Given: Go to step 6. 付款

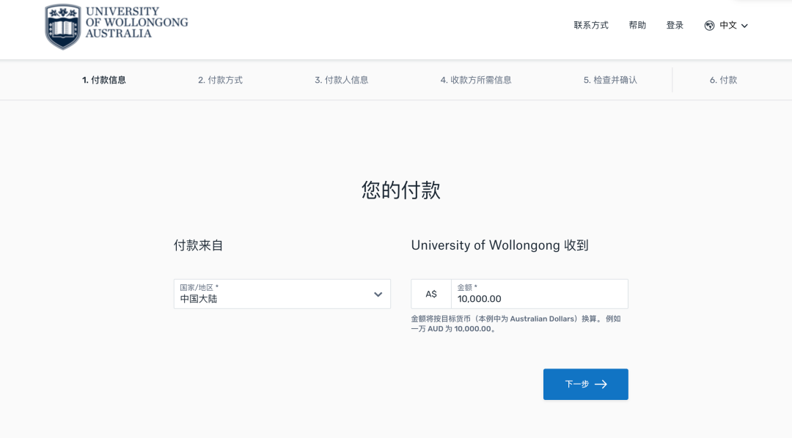Looking at the screenshot, I should click(x=723, y=80).
